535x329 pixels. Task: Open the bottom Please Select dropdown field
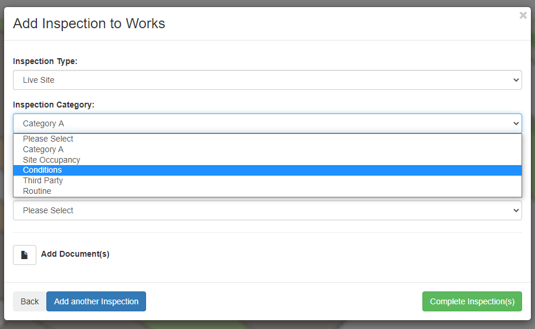tap(267, 210)
